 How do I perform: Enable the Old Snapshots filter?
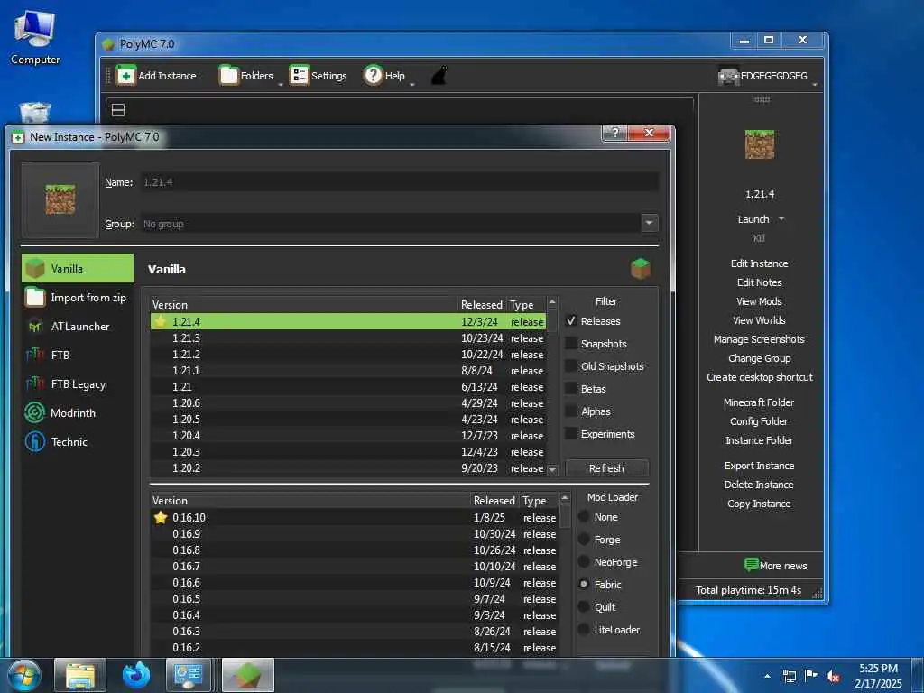point(570,366)
